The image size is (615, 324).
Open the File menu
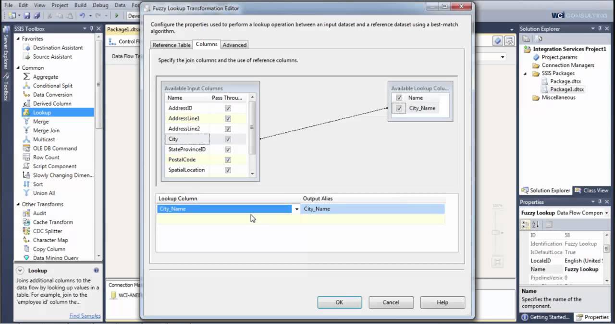(8, 5)
